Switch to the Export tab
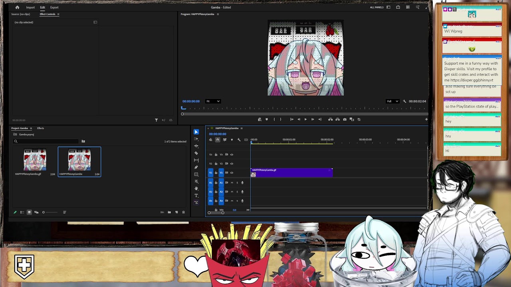511x287 pixels. [x=54, y=7]
